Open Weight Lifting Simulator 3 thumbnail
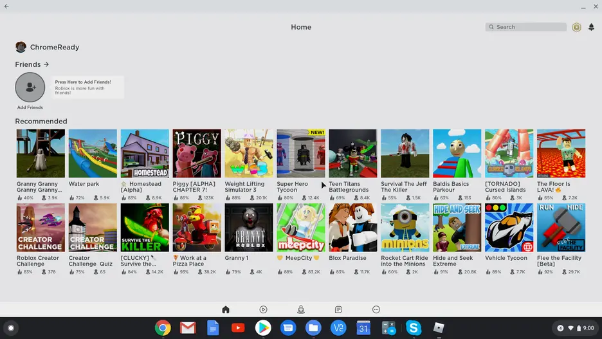Screen dimensions: 602x339 249,154
